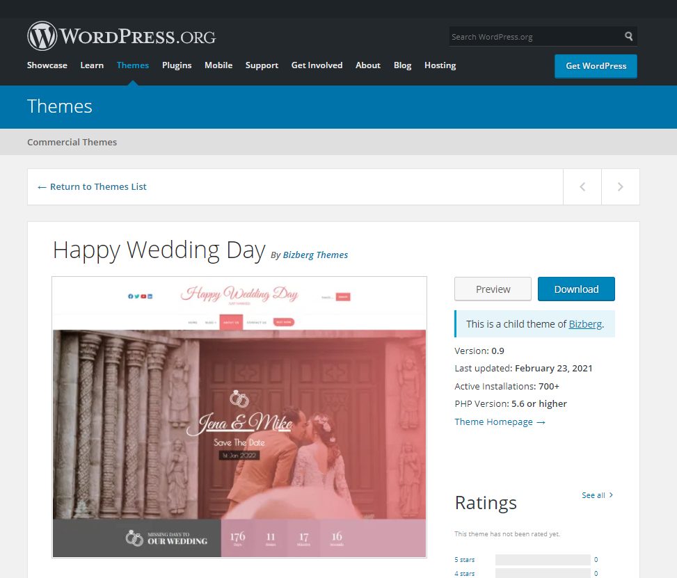The height and width of the screenshot is (578, 677).
Task: Click the 4 stars rating link
Action: (x=464, y=574)
